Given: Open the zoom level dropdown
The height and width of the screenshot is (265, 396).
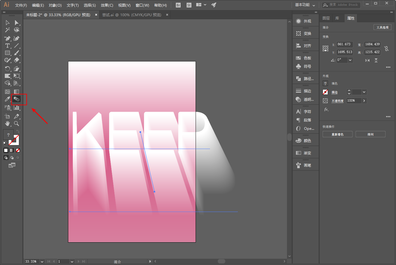Looking at the screenshot, I should tap(42, 261).
